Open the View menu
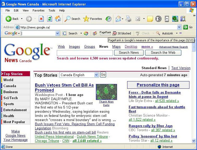The width and height of the screenshot is (197, 150). pyautogui.click(x=26, y=10)
